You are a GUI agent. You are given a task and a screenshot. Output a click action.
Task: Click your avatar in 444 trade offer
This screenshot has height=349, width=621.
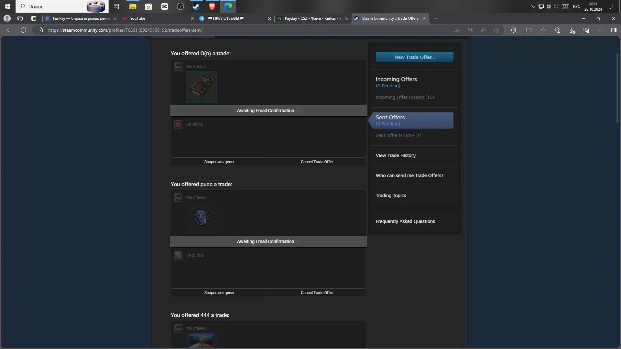(x=178, y=328)
